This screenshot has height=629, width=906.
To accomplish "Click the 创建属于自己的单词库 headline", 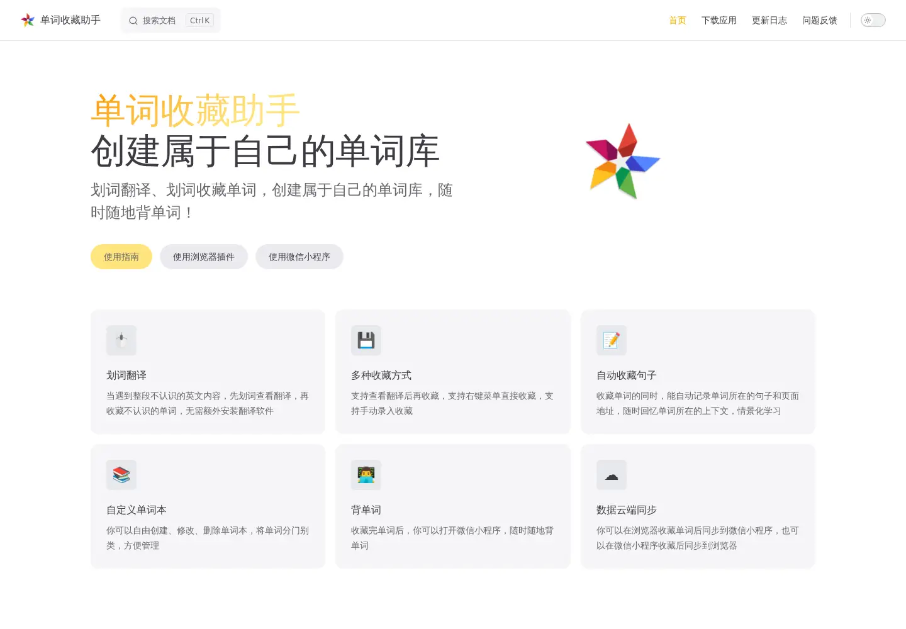I will (x=265, y=151).
